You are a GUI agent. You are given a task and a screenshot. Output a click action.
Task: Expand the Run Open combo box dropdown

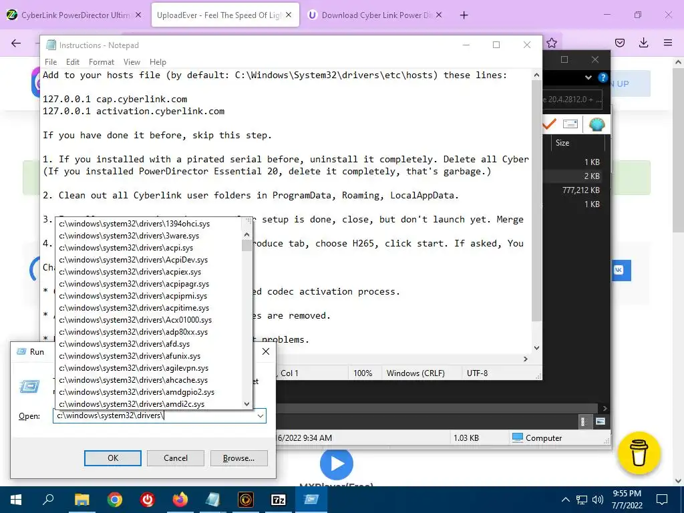point(261,415)
